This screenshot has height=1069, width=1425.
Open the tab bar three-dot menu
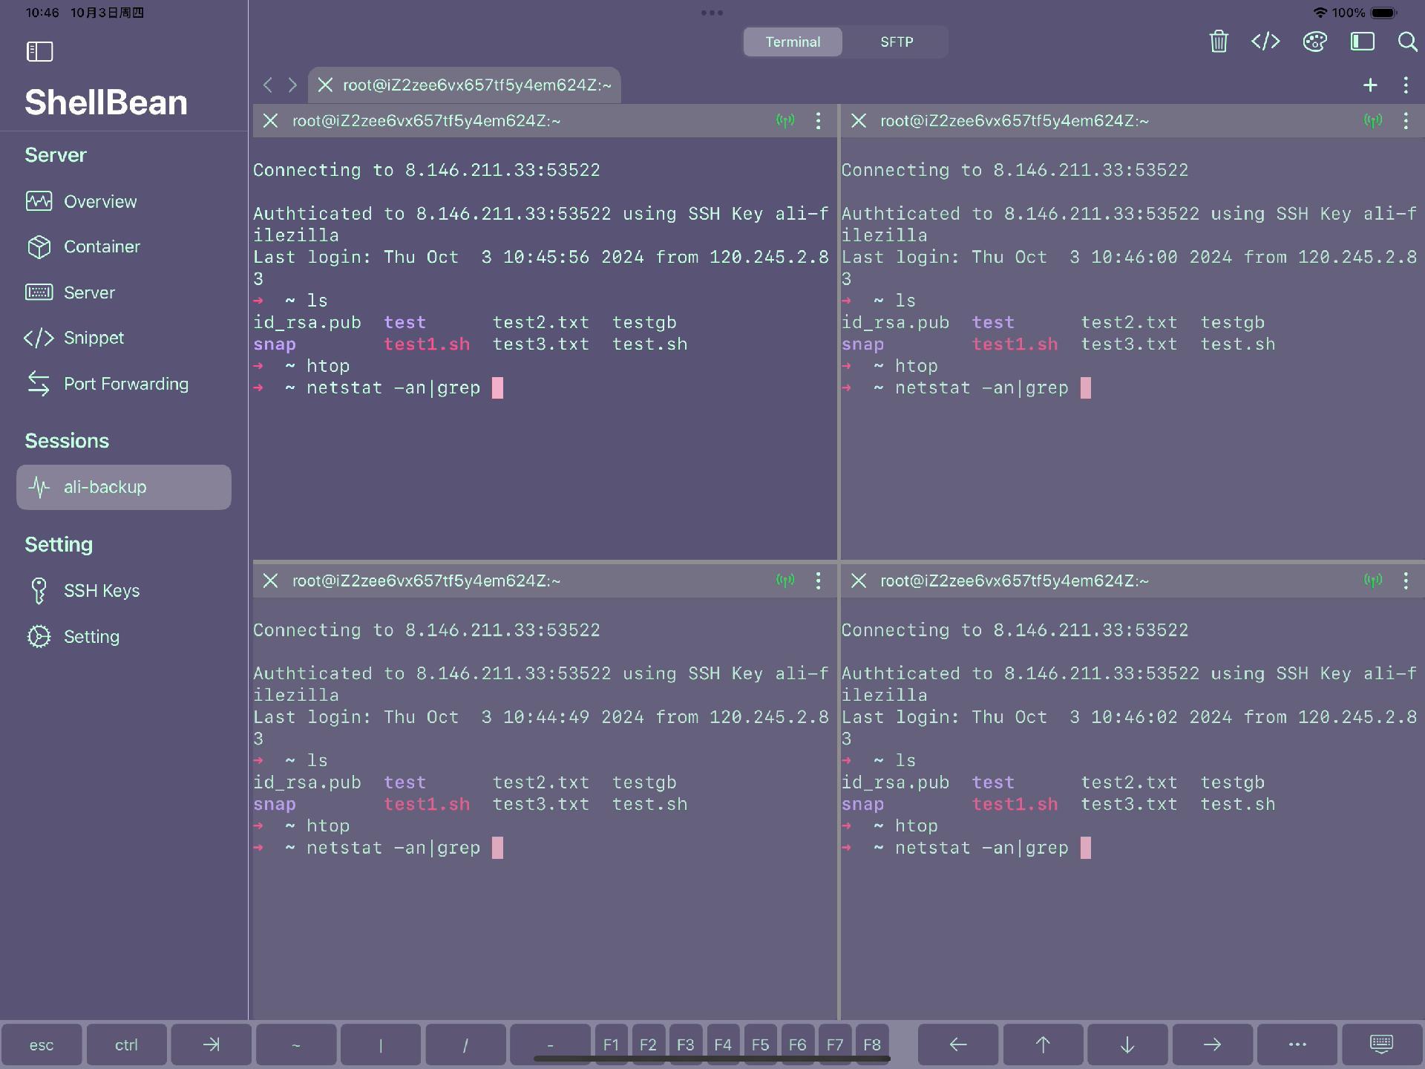pos(1406,85)
